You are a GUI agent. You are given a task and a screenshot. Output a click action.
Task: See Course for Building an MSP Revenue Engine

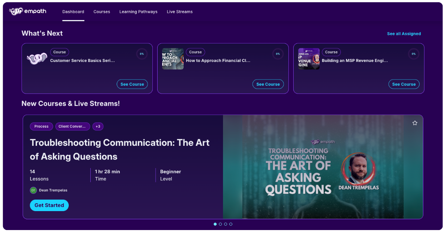pyautogui.click(x=404, y=84)
